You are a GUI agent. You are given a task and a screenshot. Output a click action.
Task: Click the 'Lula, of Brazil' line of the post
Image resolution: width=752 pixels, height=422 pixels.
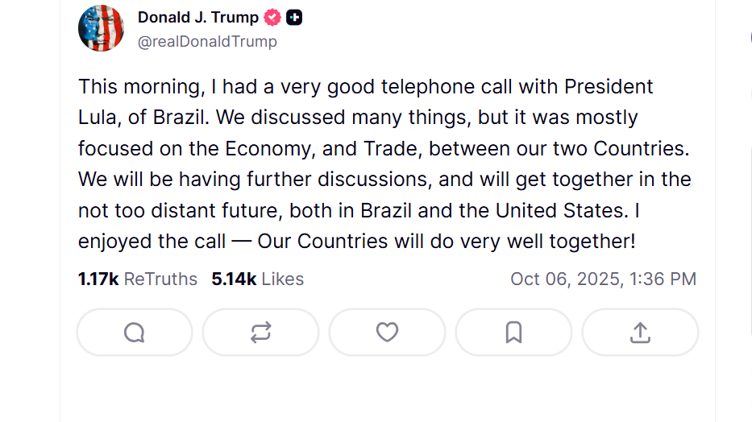point(143,118)
